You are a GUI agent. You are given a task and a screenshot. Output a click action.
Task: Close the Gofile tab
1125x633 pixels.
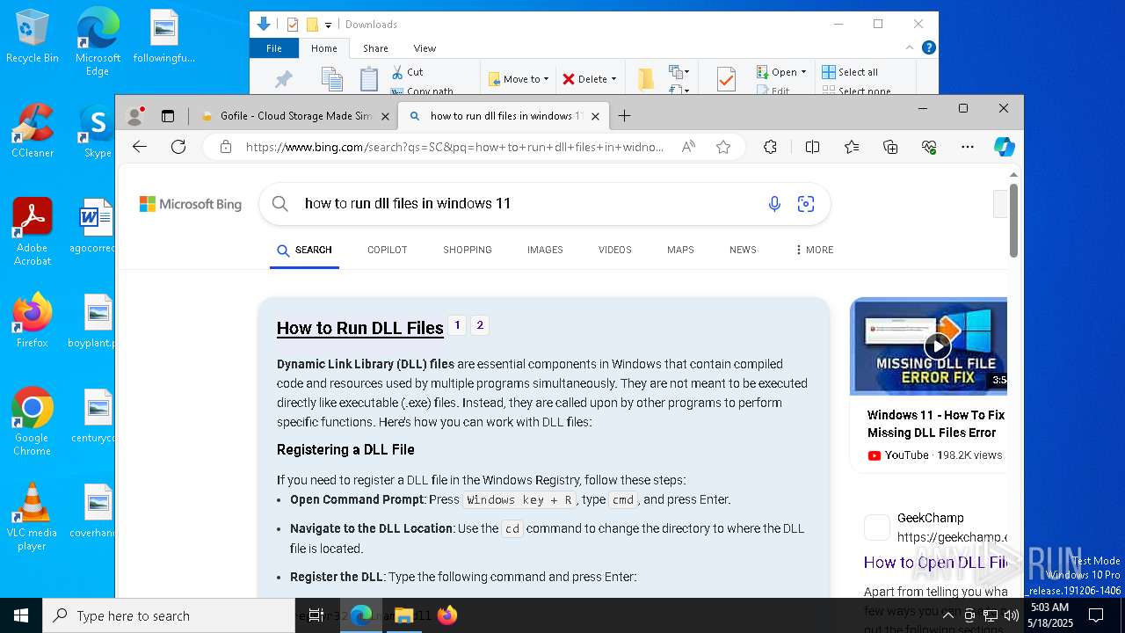385,116
